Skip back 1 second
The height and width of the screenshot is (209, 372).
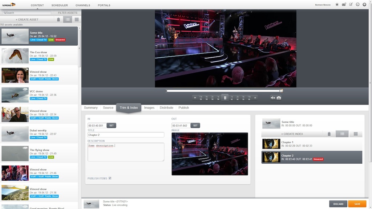tap(218, 98)
